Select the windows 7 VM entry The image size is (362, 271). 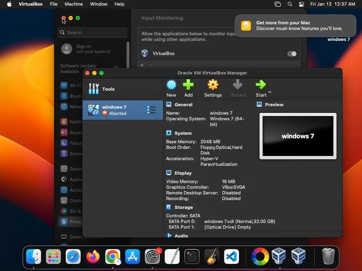[x=123, y=110]
